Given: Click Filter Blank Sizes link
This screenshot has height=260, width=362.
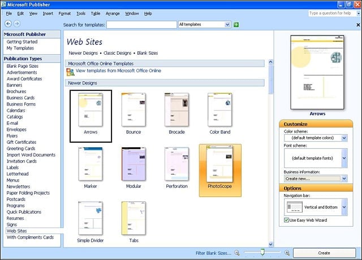Looking at the screenshot, I should 213,253.
